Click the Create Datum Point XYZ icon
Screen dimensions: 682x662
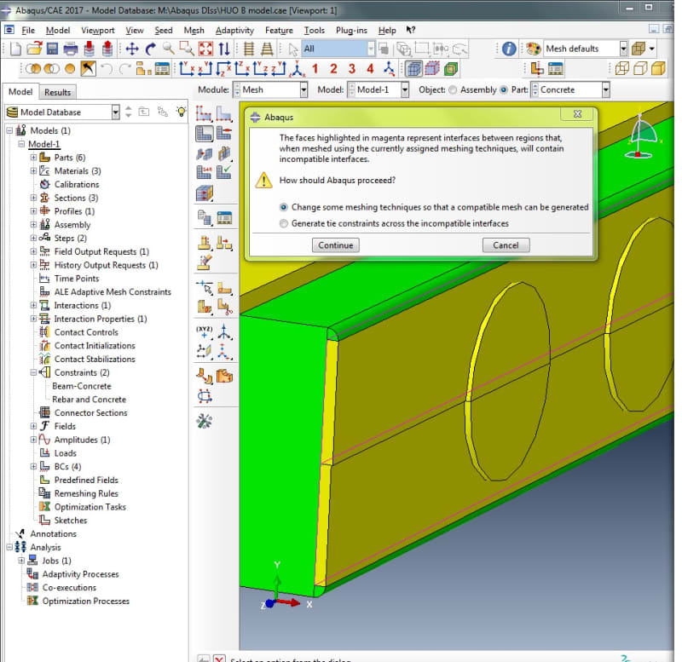(x=204, y=332)
